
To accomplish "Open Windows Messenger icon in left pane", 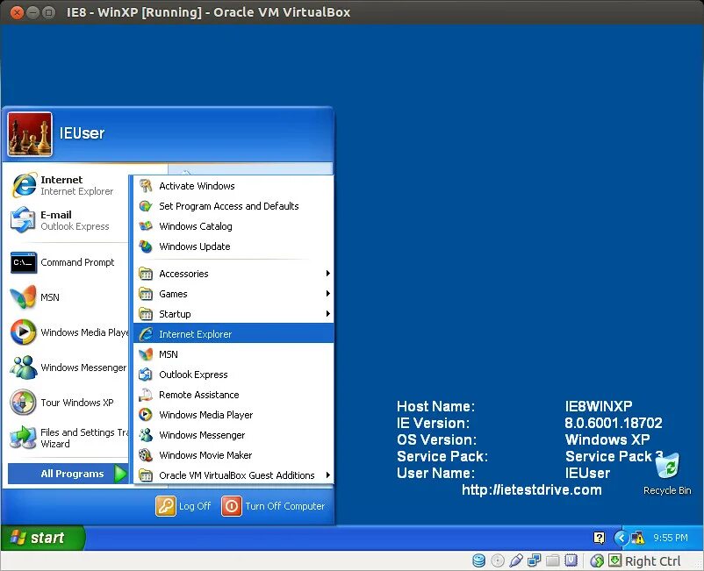I will pyautogui.click(x=24, y=368).
